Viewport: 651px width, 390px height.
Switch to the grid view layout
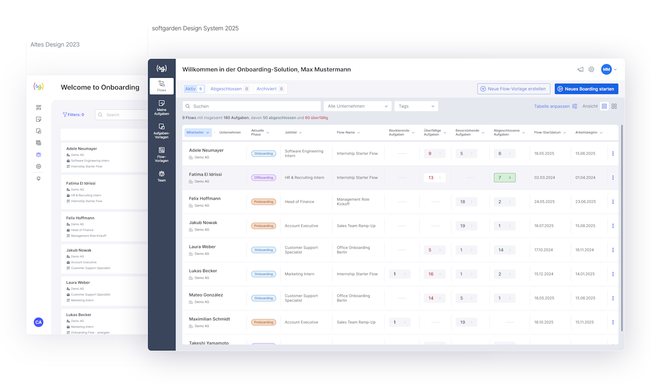(x=614, y=106)
